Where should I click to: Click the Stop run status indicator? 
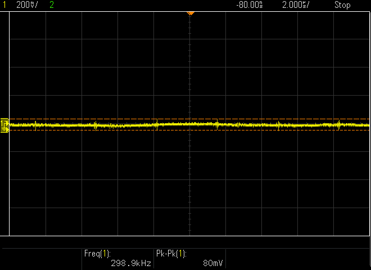[342, 5]
